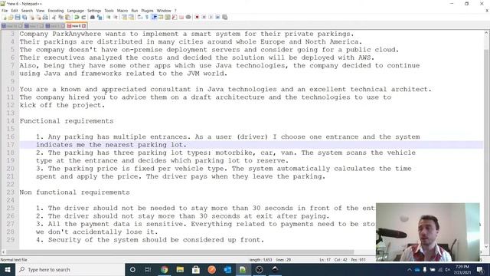Open the User Defined Language dialog icon
The width and height of the screenshot is (490, 276).
click(x=161, y=17)
